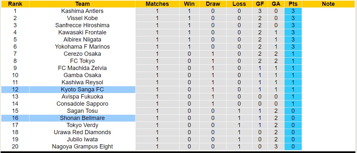This screenshot has height=153, width=357.
Task: Click the Rank column header
Action: (15, 4)
